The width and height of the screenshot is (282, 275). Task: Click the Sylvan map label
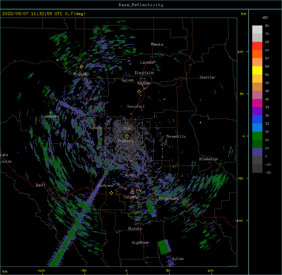click(x=128, y=80)
